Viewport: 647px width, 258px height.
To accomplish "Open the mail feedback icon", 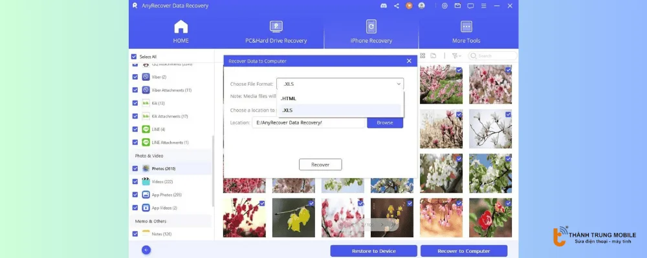I will (x=457, y=6).
